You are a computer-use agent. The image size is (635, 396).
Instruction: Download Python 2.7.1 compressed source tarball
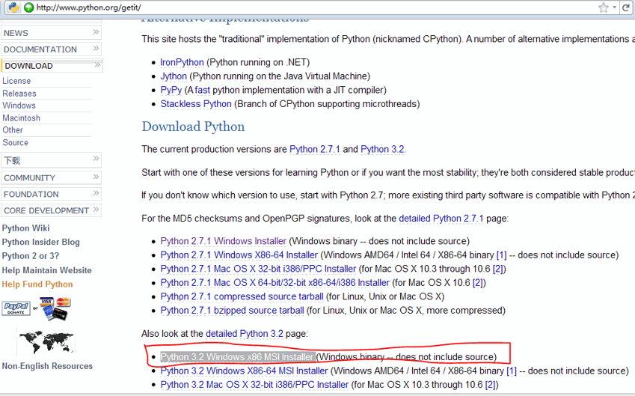point(242,296)
